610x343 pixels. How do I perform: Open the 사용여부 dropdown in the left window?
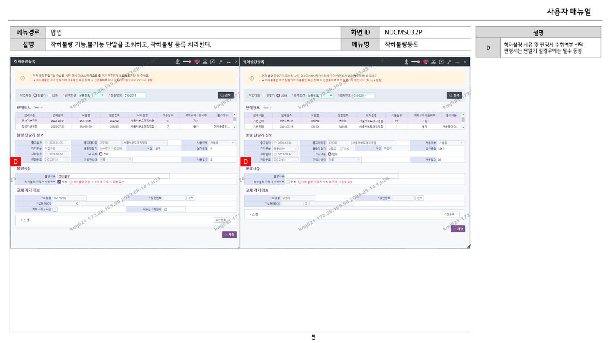coord(222,143)
